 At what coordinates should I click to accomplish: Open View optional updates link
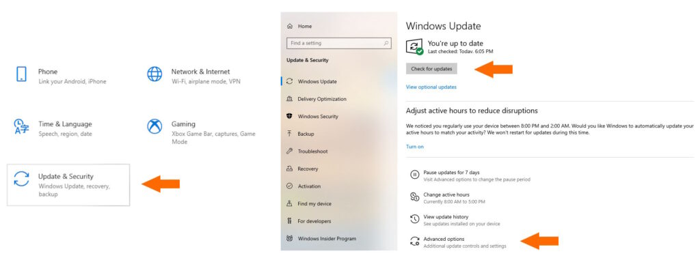pos(431,87)
